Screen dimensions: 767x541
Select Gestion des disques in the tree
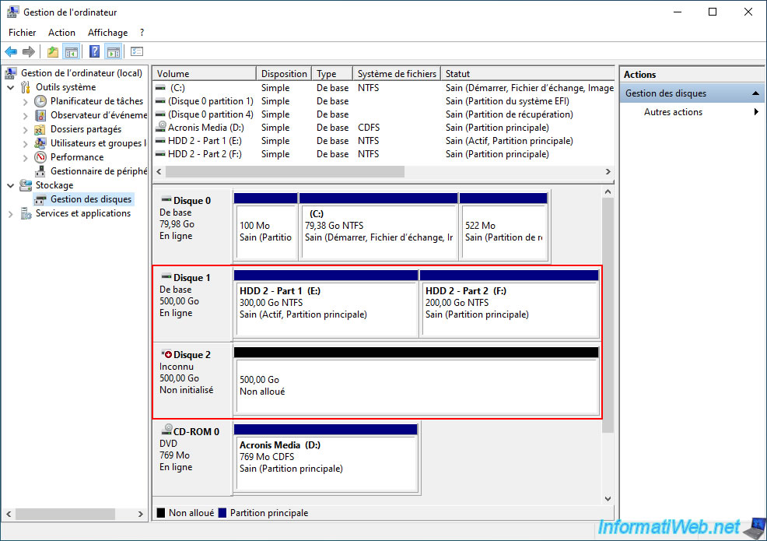point(90,199)
